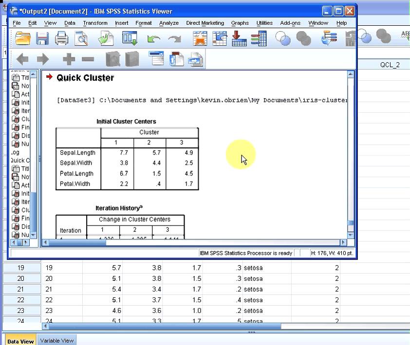The image size is (410, 345).
Task: Click the Go to Case icon
Action: [x=220, y=38]
